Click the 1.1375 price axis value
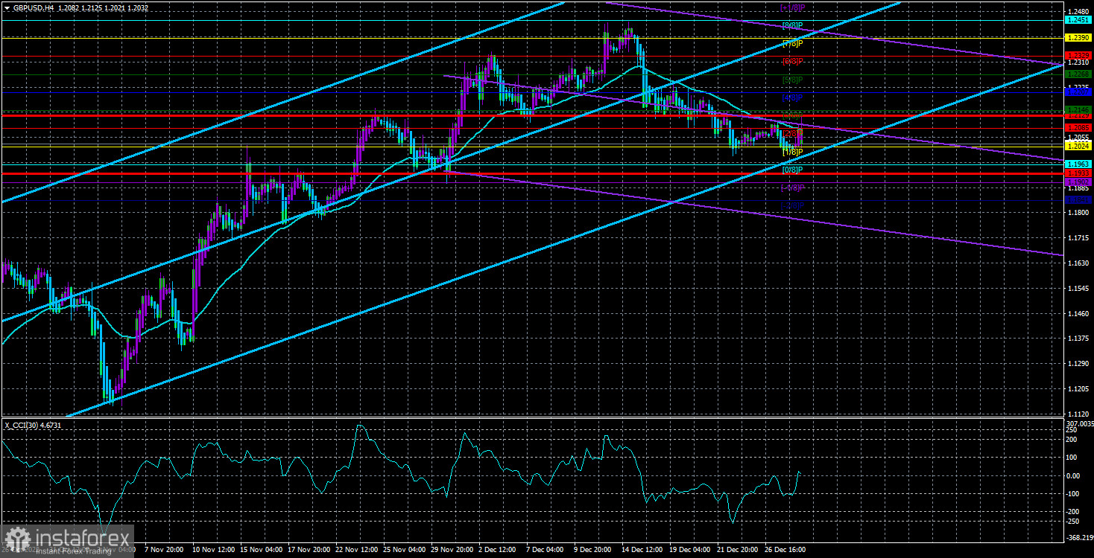Screen dimensions: 1094x558 [1078, 339]
